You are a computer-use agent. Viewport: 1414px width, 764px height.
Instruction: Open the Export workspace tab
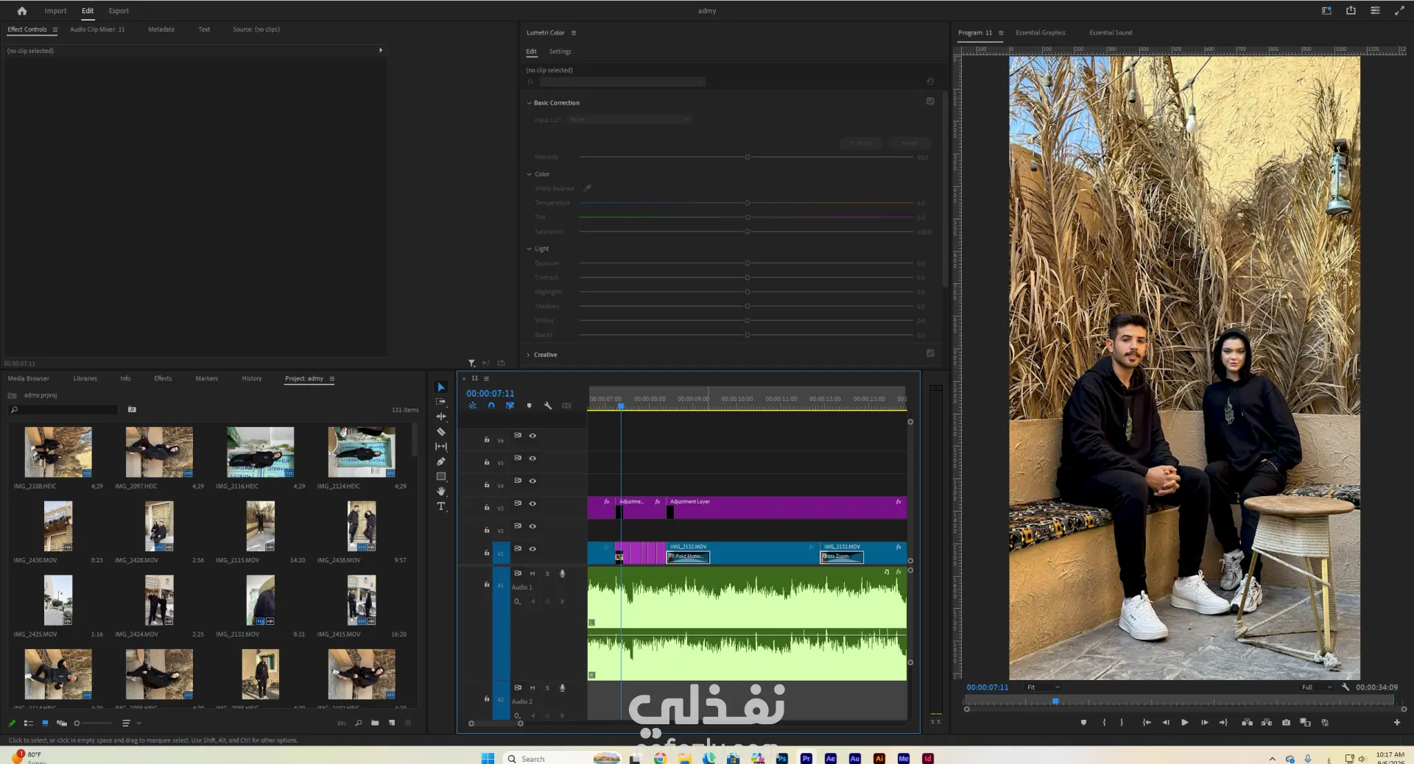pos(119,11)
